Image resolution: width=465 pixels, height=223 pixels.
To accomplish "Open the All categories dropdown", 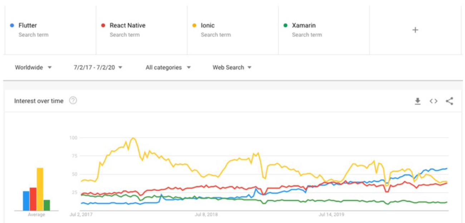I will point(168,67).
